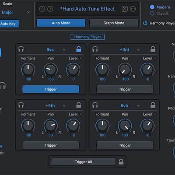Select the Harmony Player tab
This screenshot has height=175, width=175.
click(x=87, y=37)
